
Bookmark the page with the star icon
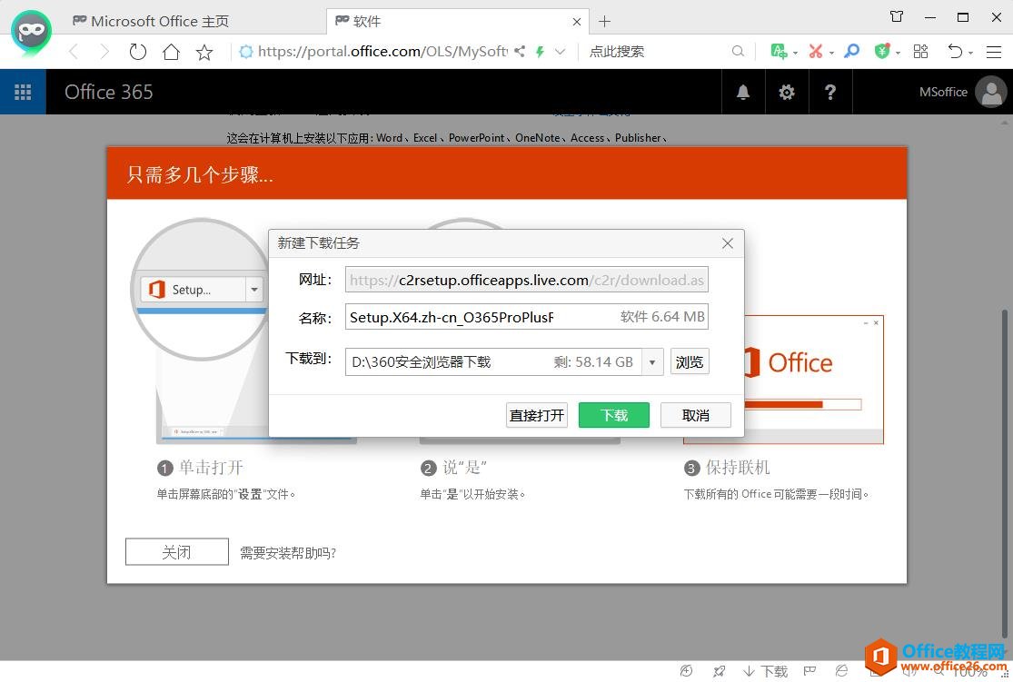pos(204,52)
